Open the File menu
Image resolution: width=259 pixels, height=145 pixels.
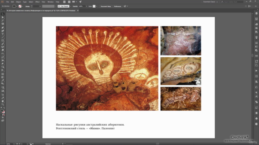(8, 2)
